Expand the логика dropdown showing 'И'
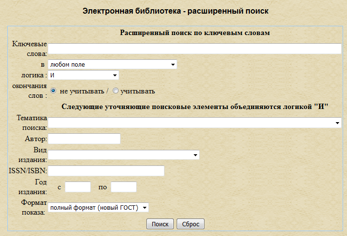This screenshot has height=236, width=347. (83, 75)
